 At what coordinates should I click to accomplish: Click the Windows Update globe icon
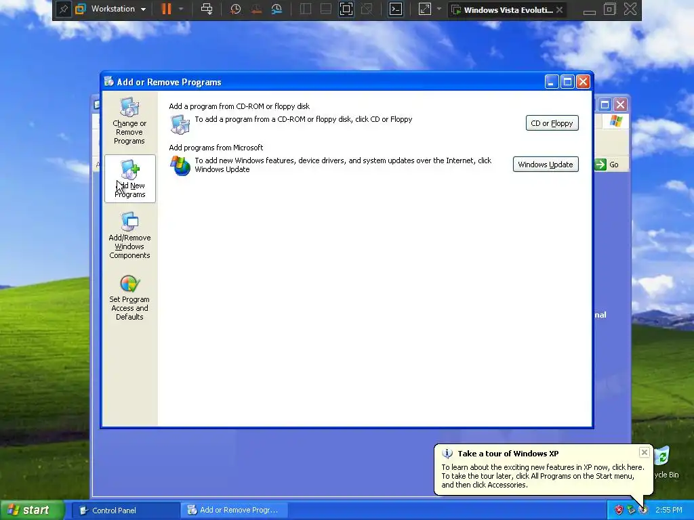coord(180,165)
